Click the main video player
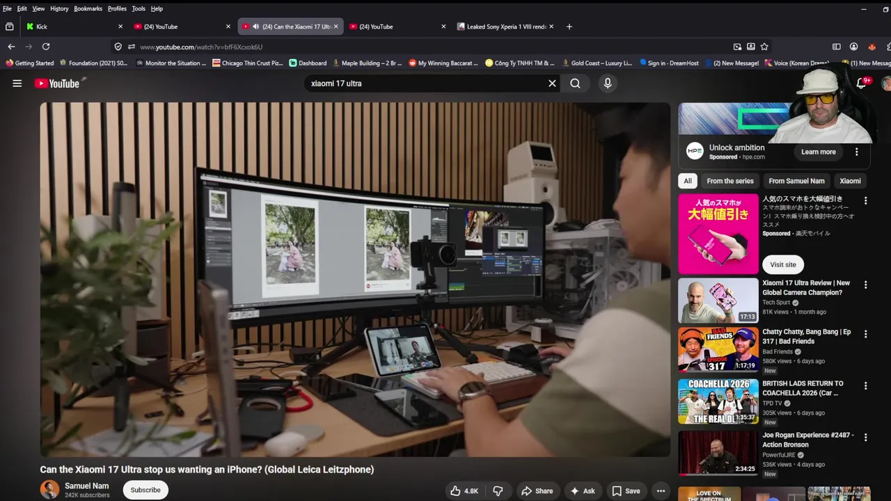The height and width of the screenshot is (501, 891). 355,279
